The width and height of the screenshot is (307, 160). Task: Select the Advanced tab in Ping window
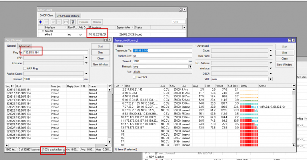(x=25, y=46)
